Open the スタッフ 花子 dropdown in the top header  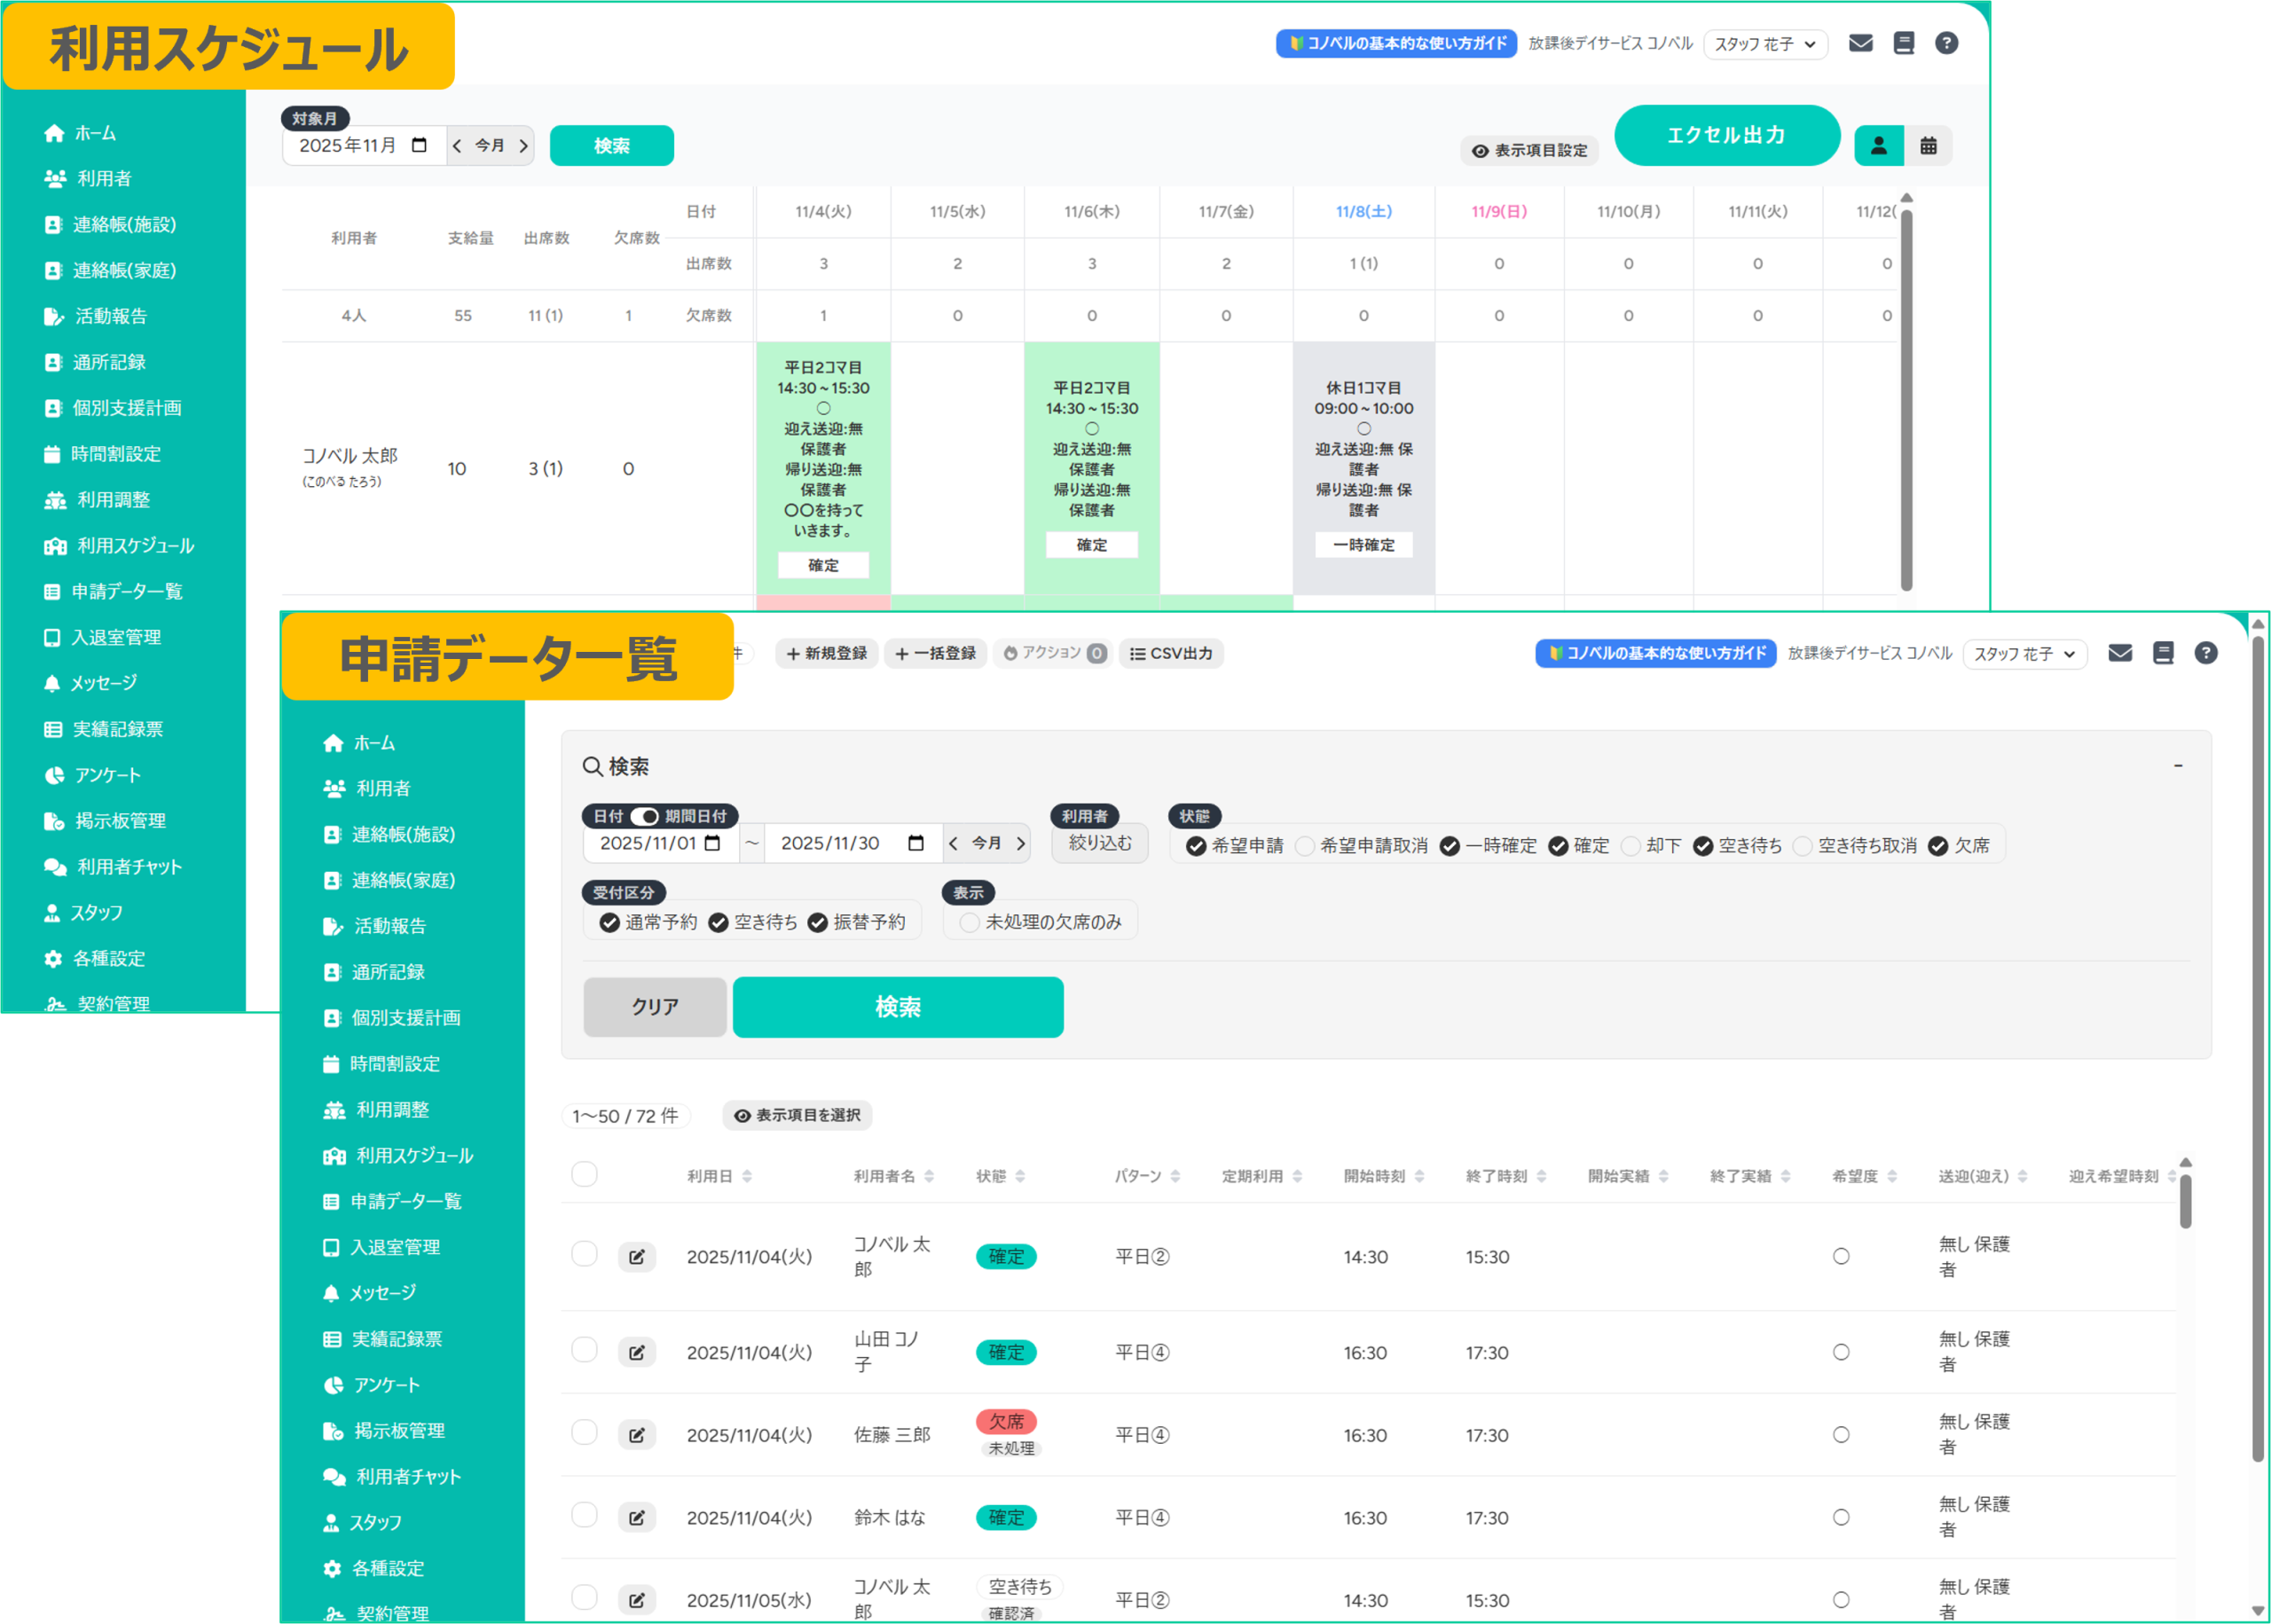[x=1765, y=44]
